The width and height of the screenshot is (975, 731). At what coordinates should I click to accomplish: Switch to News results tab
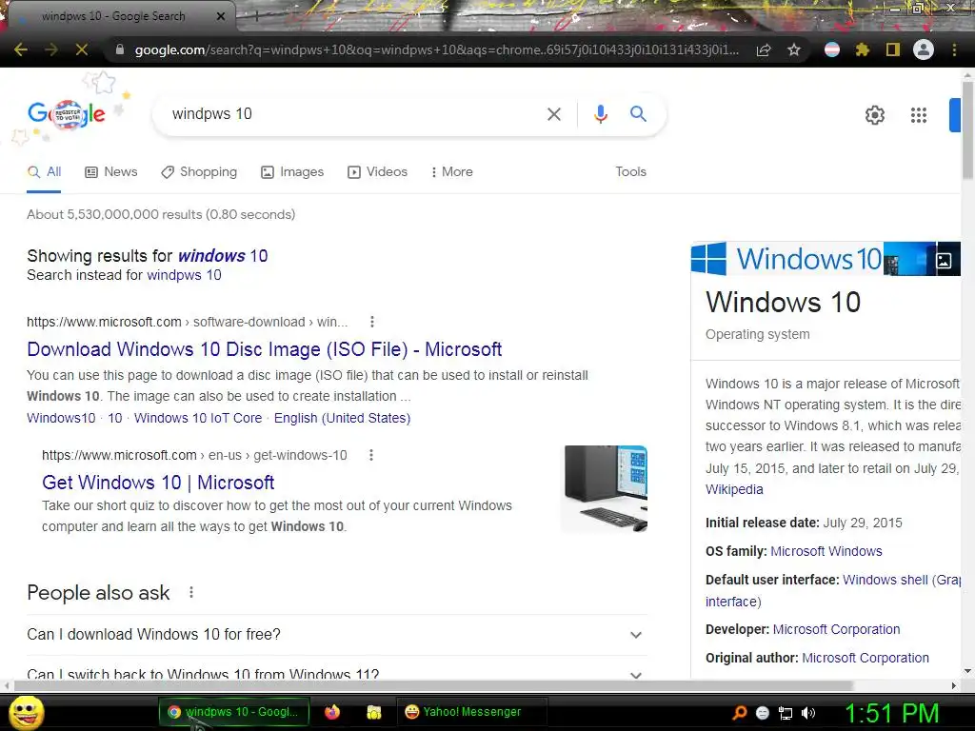(111, 171)
